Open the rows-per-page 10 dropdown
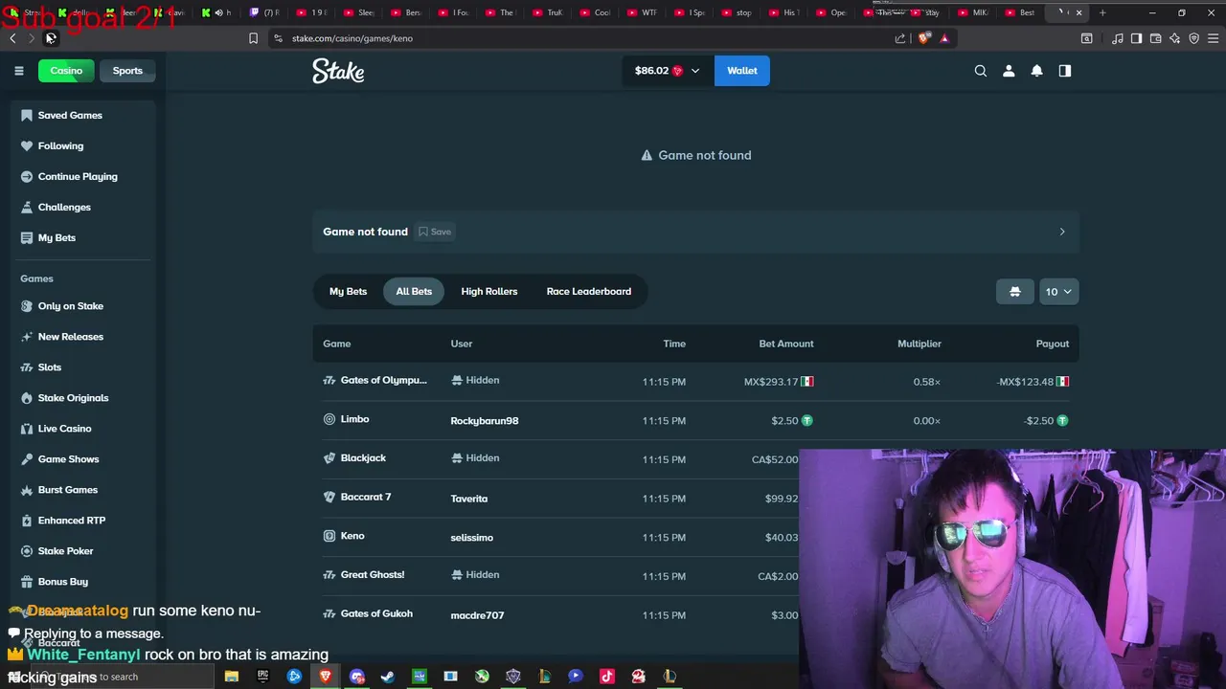 point(1058,291)
